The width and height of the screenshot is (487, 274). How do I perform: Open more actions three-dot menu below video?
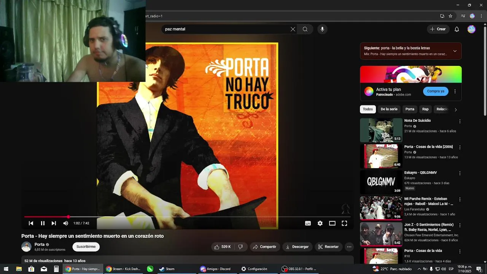[349, 247]
